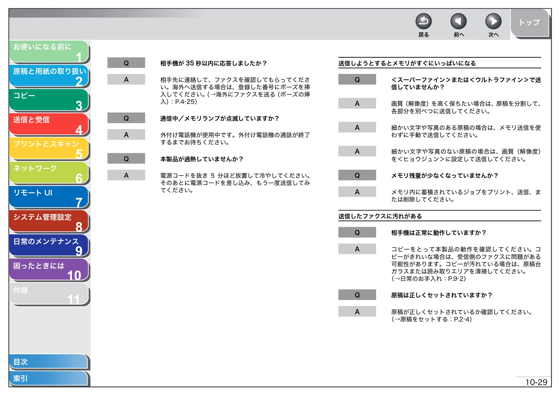
Task: Click the question 相手機が 35 秒以内に応答しましたか
Action: (213, 63)
